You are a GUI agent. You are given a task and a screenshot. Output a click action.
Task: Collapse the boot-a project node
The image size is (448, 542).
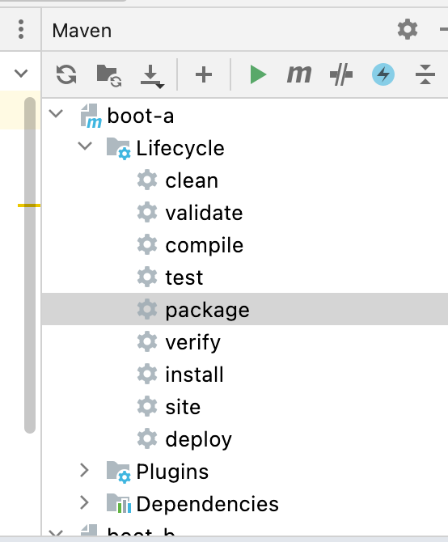coord(56,113)
